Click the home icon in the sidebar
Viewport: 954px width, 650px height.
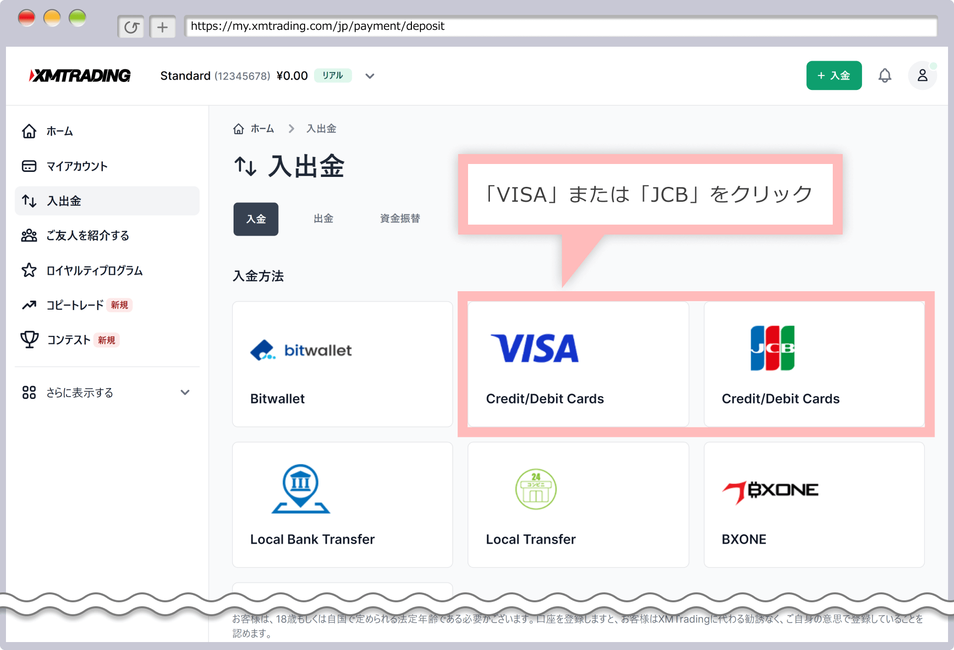[x=29, y=131]
